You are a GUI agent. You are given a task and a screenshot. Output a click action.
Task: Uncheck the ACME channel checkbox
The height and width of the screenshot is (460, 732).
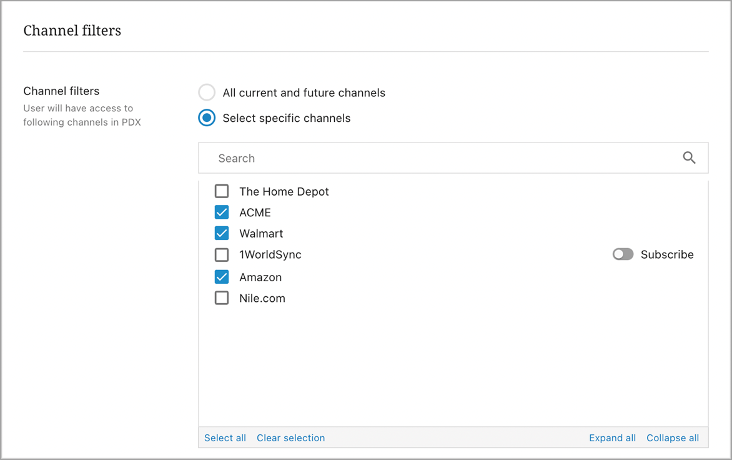tap(222, 212)
